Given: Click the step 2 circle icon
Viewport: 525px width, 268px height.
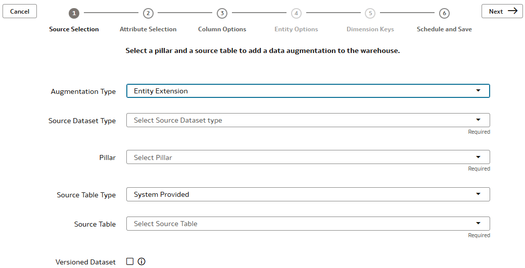Looking at the screenshot, I should click(x=148, y=14).
